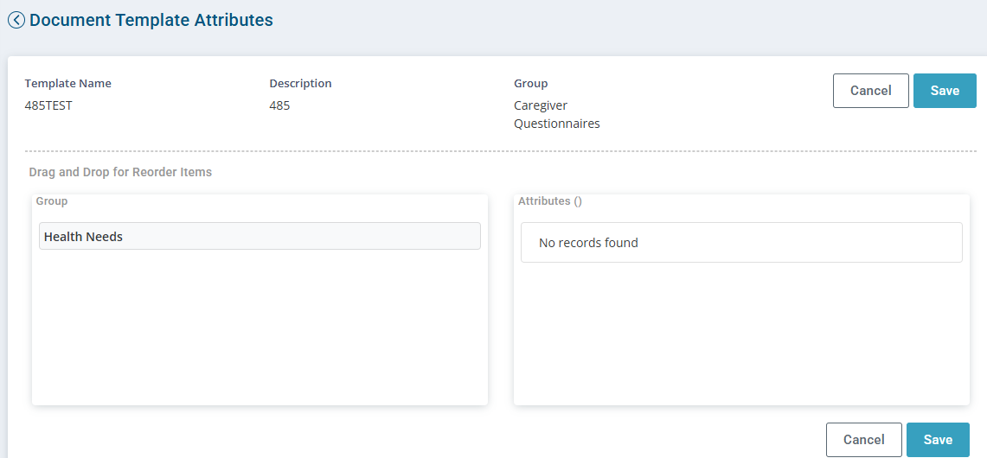Click the Caregiver Questionnaires group value
Viewport: 987px width, 458px height.
[556, 114]
